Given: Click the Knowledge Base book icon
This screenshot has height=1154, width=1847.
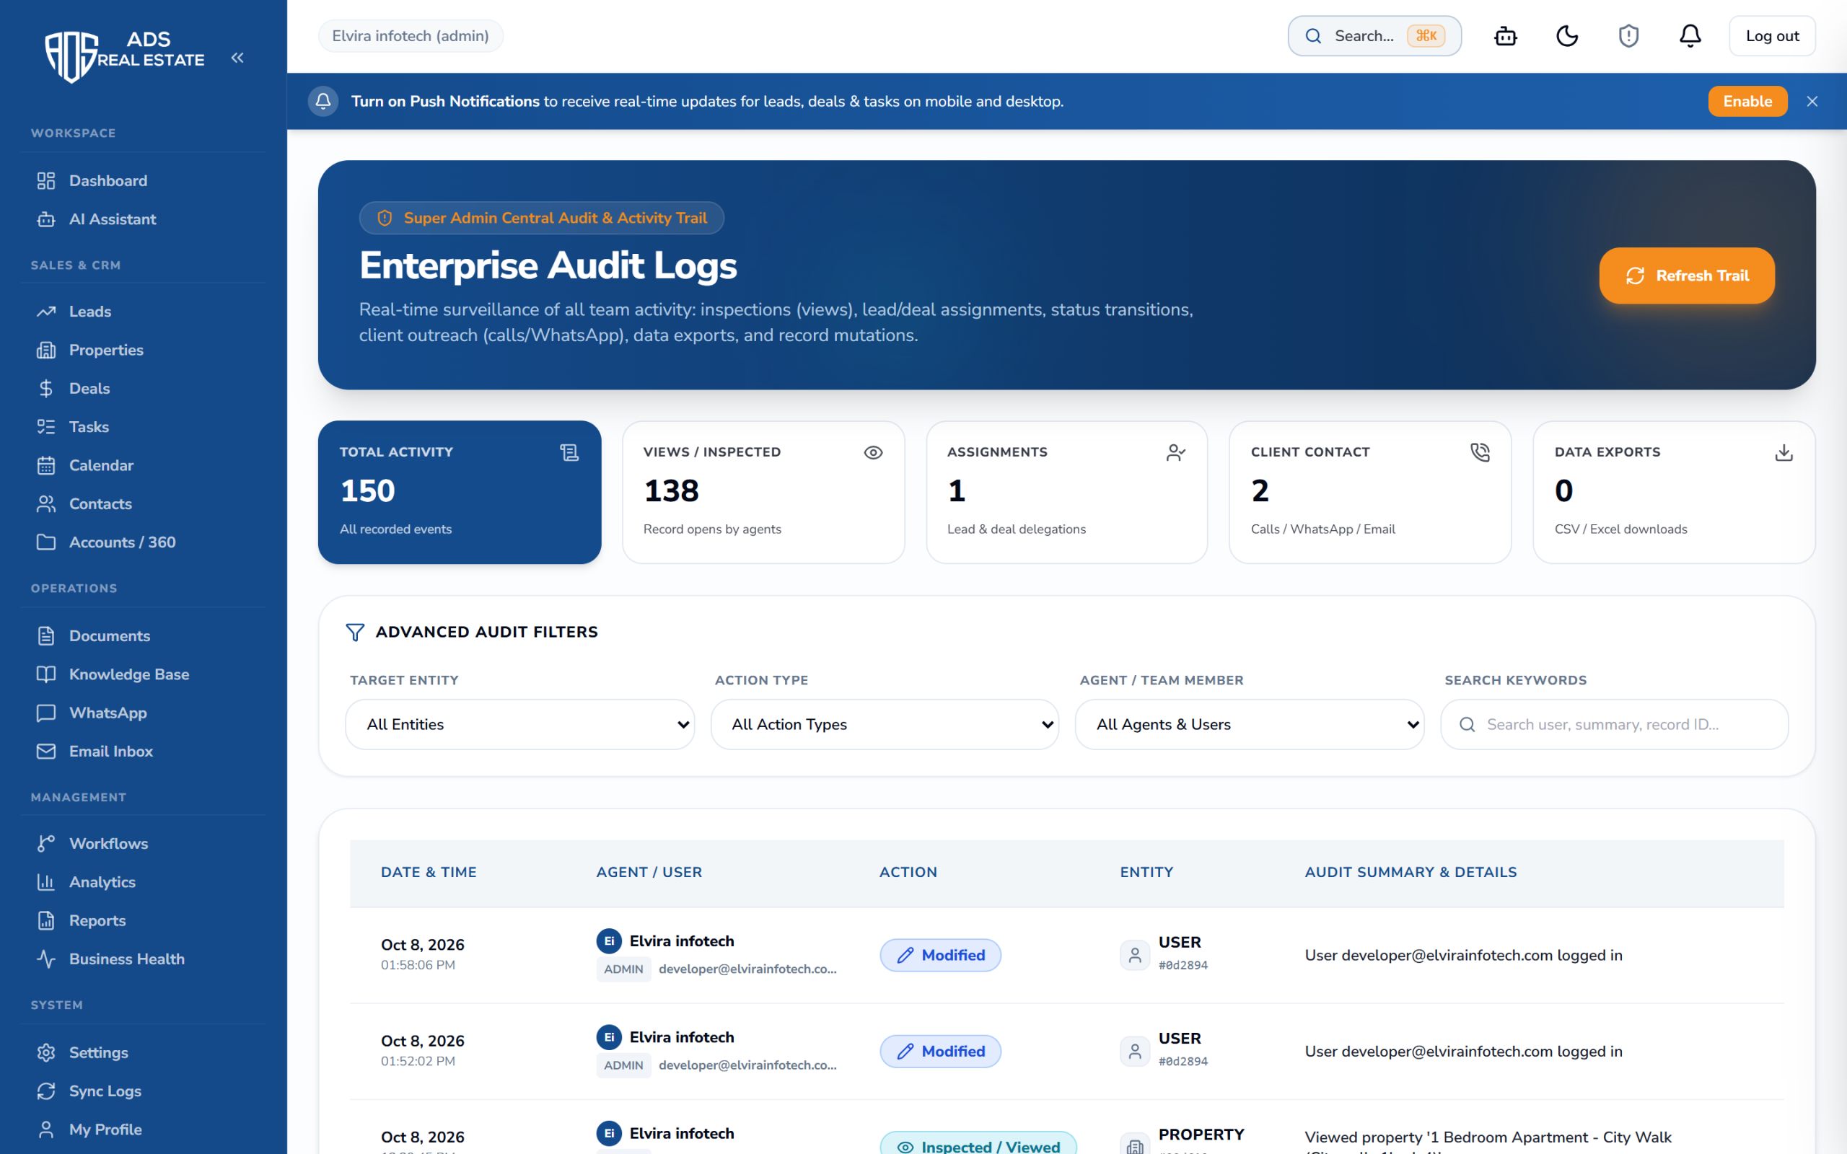Looking at the screenshot, I should coord(45,674).
